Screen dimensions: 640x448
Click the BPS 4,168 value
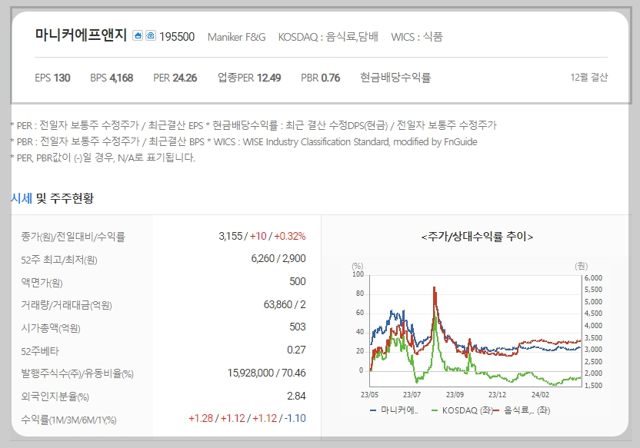112,78
